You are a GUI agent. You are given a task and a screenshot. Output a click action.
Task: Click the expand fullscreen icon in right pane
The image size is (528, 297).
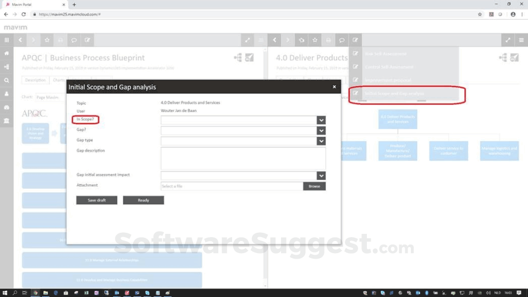tap(507, 40)
